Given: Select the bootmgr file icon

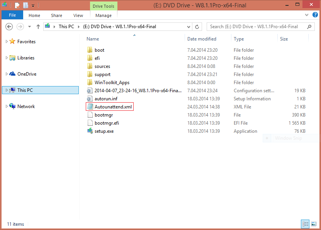Looking at the screenshot, I should point(90,115).
